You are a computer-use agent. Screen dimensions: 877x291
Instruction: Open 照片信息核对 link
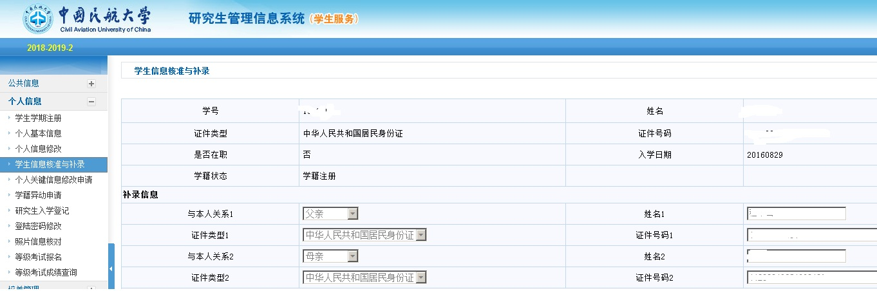tap(38, 242)
